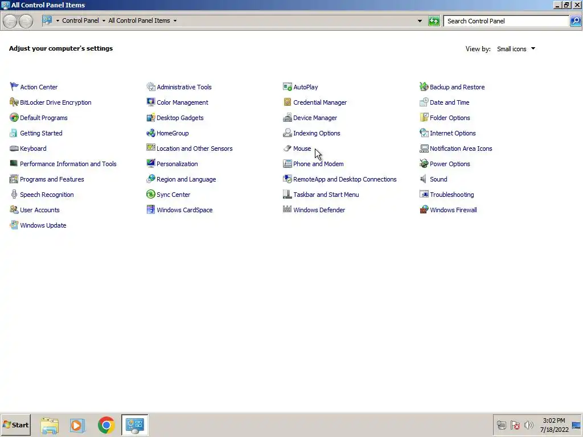Click the Default Programs icon
The width and height of the screenshot is (583, 437).
click(x=14, y=117)
